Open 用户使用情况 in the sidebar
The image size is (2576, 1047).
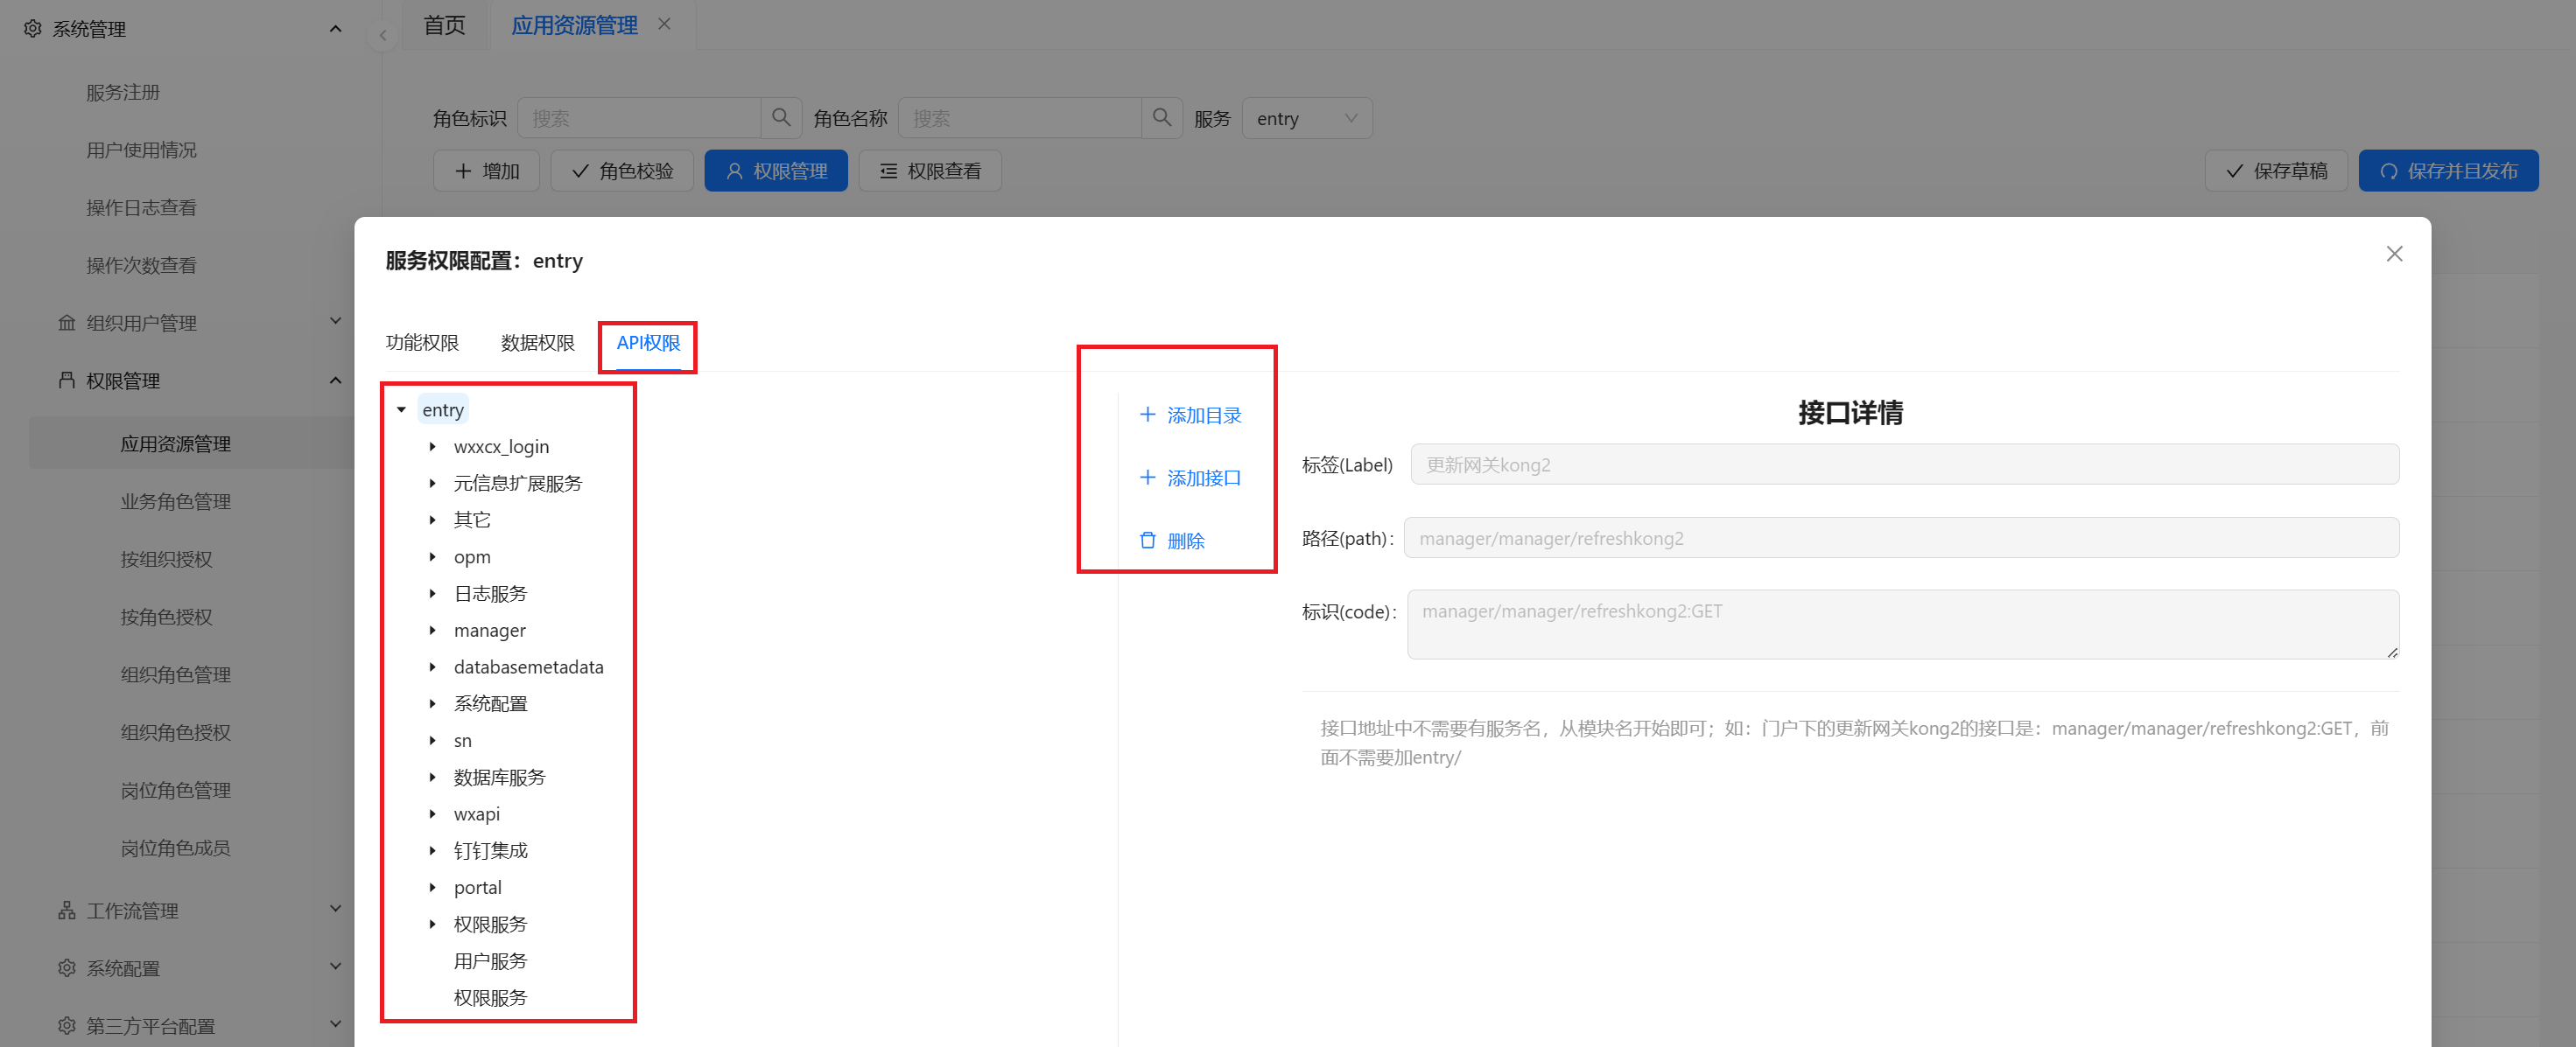pyautogui.click(x=141, y=150)
